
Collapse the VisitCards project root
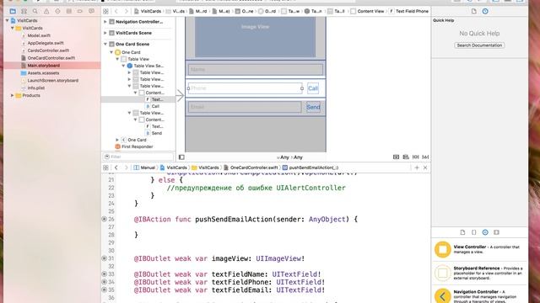tap(7, 20)
